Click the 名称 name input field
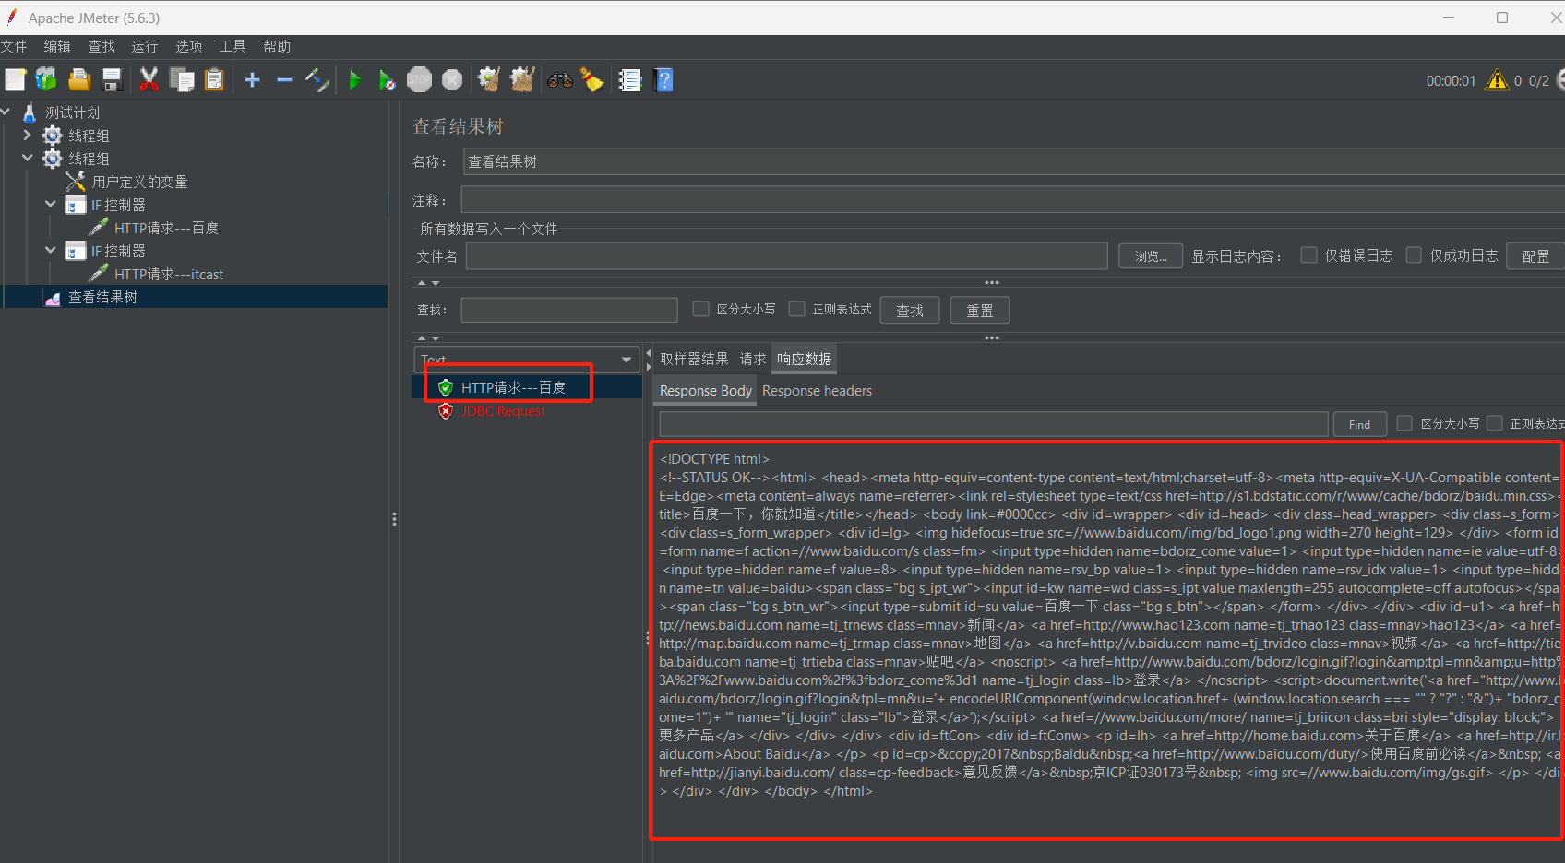1565x863 pixels. (x=1013, y=161)
